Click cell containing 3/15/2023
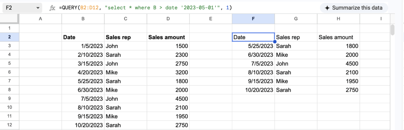This screenshot has width=404, height=130. pyautogui.click(x=83, y=64)
